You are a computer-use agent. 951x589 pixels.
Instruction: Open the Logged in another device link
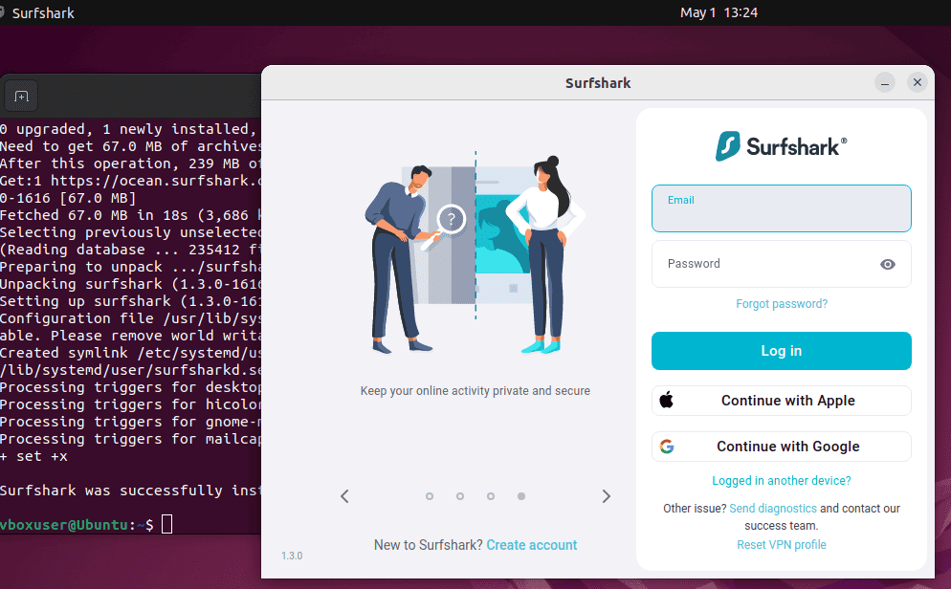[x=781, y=481]
